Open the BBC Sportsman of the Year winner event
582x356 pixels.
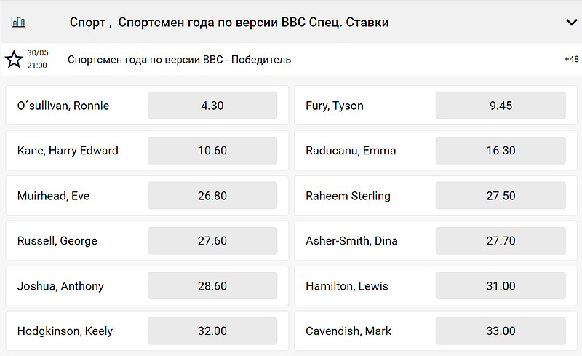(179, 60)
